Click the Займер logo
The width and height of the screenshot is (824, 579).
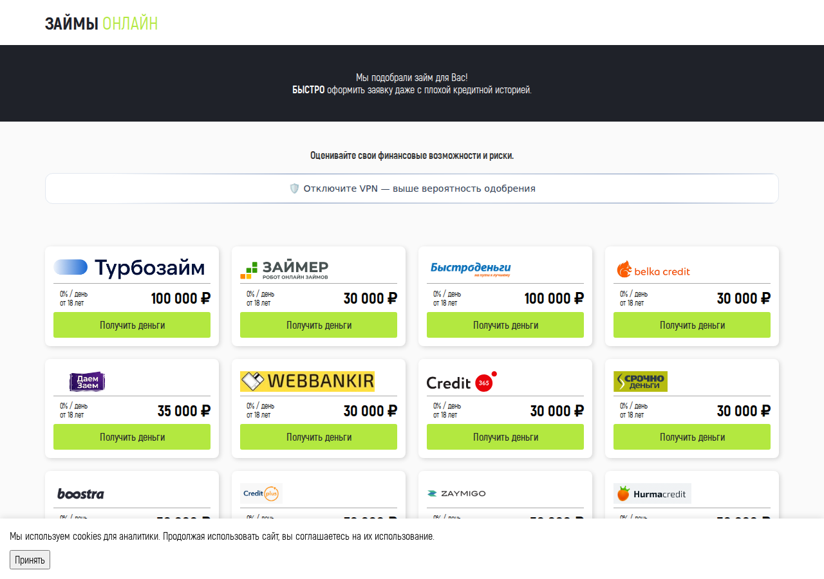point(284,270)
